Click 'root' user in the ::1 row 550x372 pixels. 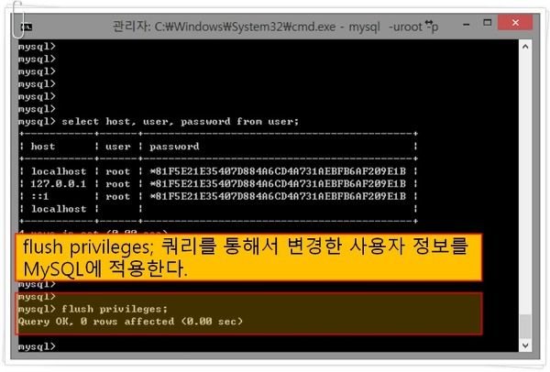[118, 197]
